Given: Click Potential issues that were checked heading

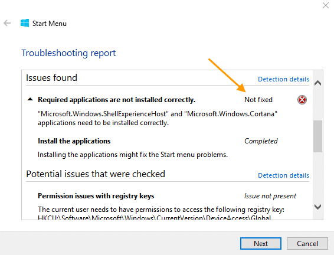Looking at the screenshot, I should point(96,174).
